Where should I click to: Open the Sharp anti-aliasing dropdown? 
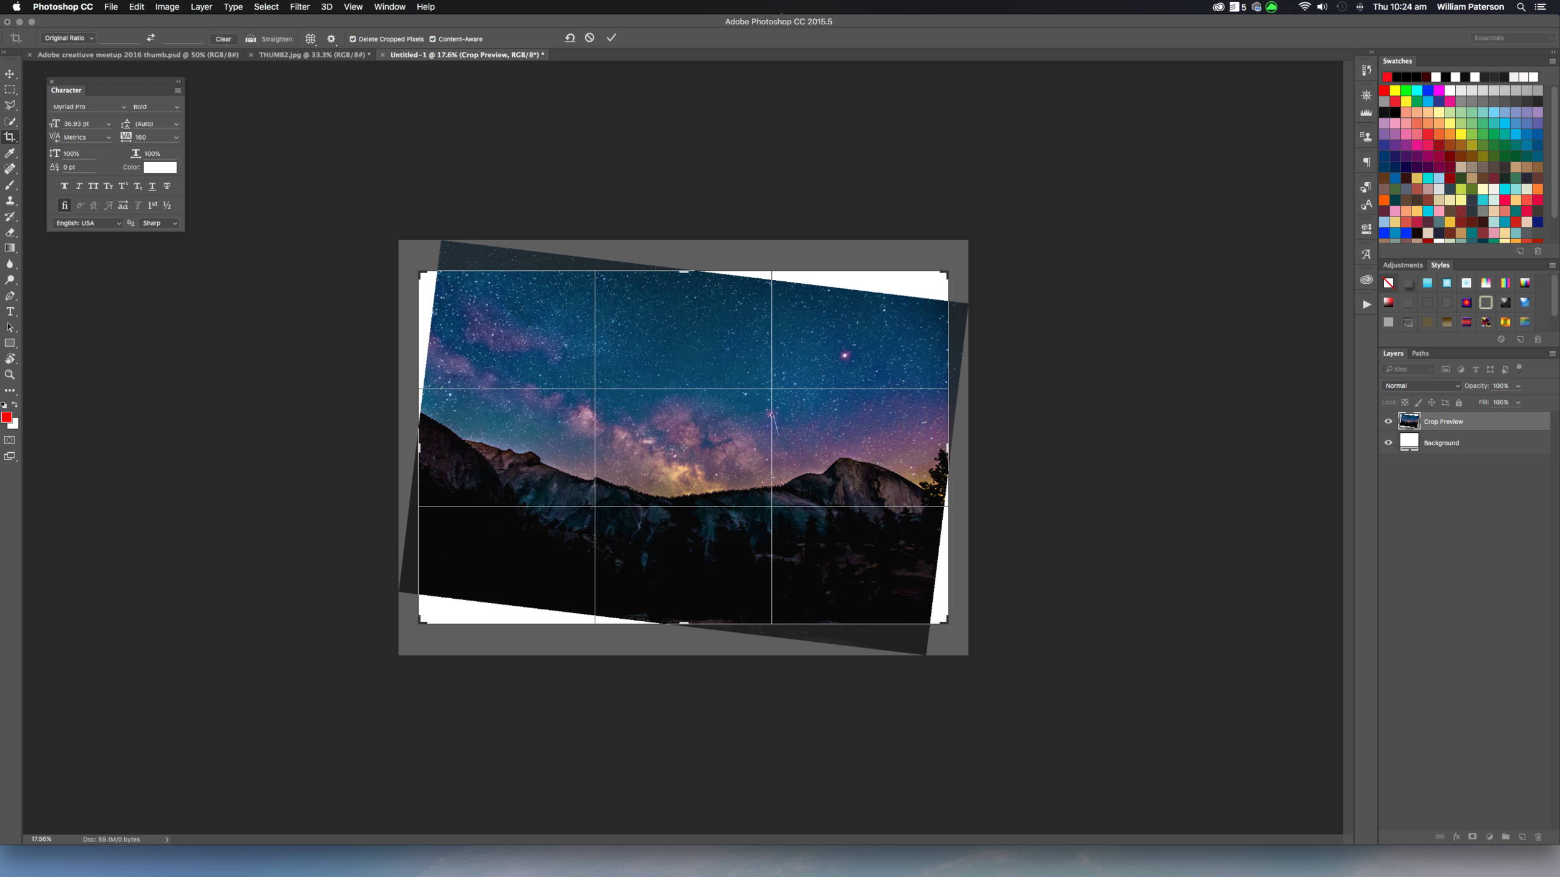point(160,223)
